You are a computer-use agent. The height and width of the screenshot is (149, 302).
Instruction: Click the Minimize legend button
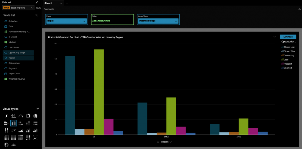pyautogui.click(x=288, y=37)
